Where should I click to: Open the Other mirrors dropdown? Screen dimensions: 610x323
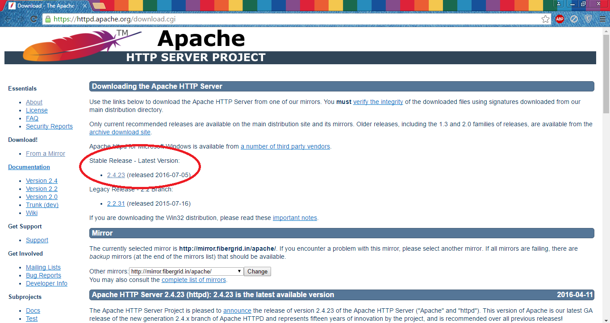click(186, 271)
